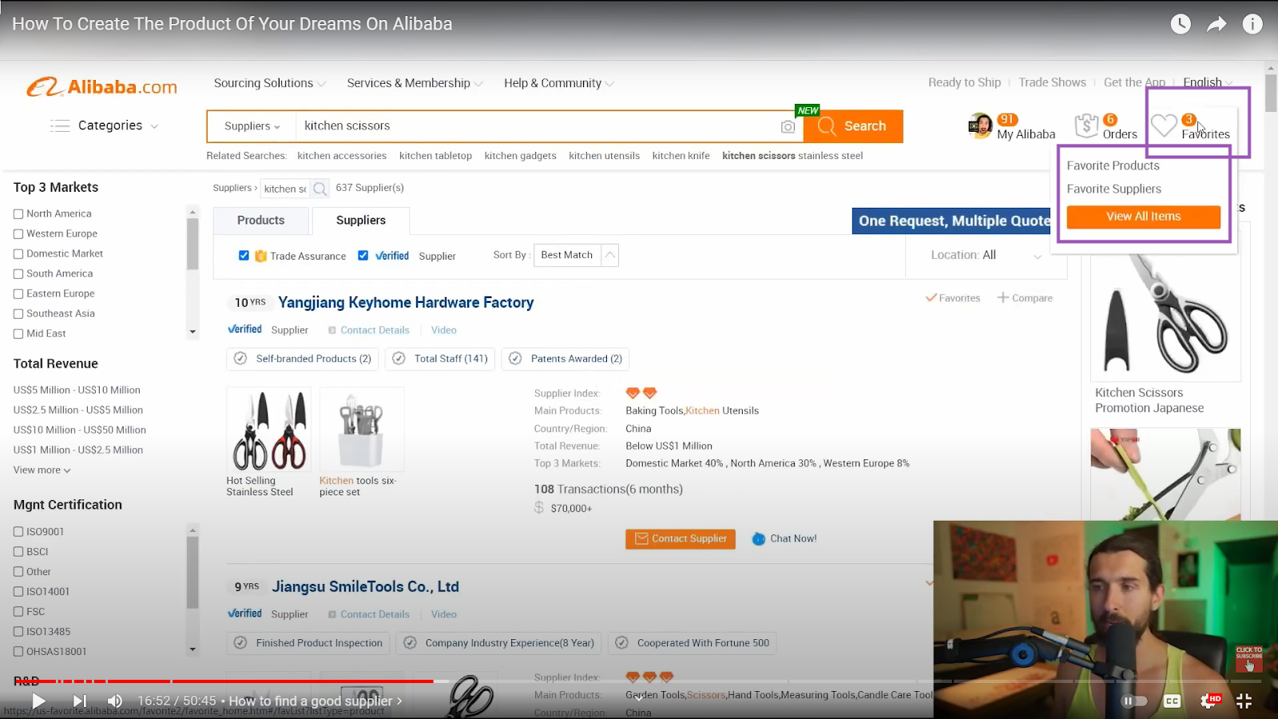Open the Favorites heart icon

pyautogui.click(x=1164, y=125)
